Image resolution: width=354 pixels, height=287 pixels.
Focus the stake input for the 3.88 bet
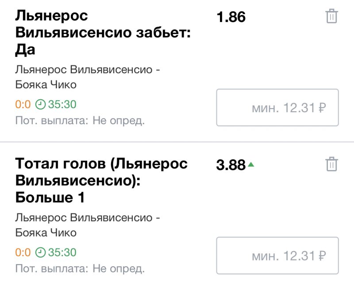[x=277, y=256]
